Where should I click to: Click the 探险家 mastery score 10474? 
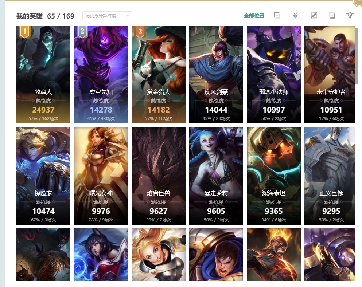click(x=43, y=211)
